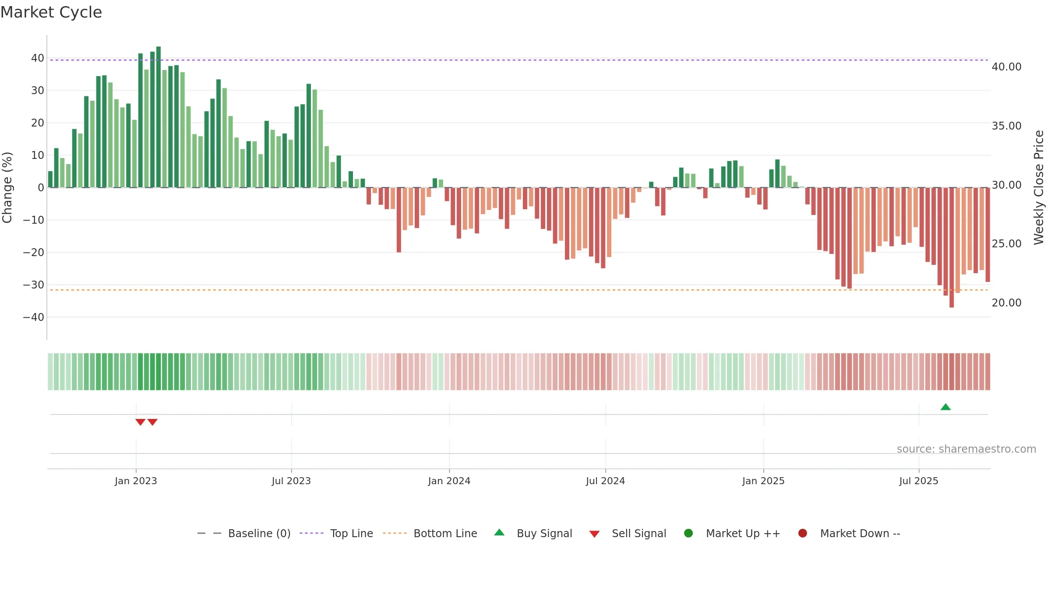Click the −40 change axis label
The image size is (1051, 591).
click(x=34, y=317)
